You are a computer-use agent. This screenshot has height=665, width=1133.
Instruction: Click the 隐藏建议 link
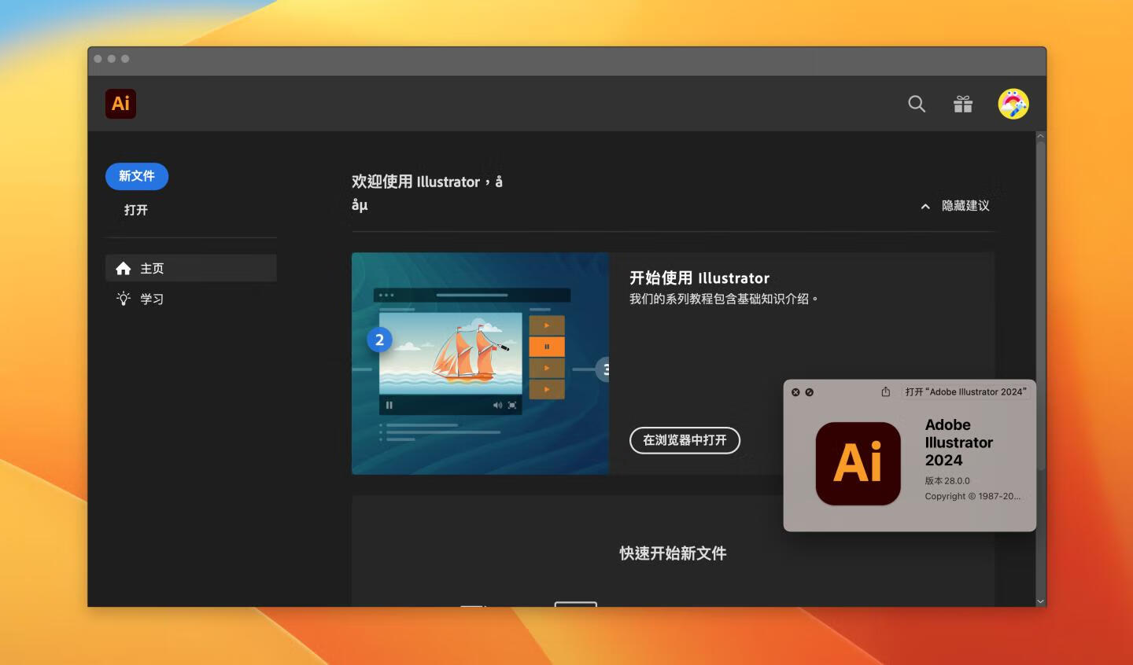[965, 206]
